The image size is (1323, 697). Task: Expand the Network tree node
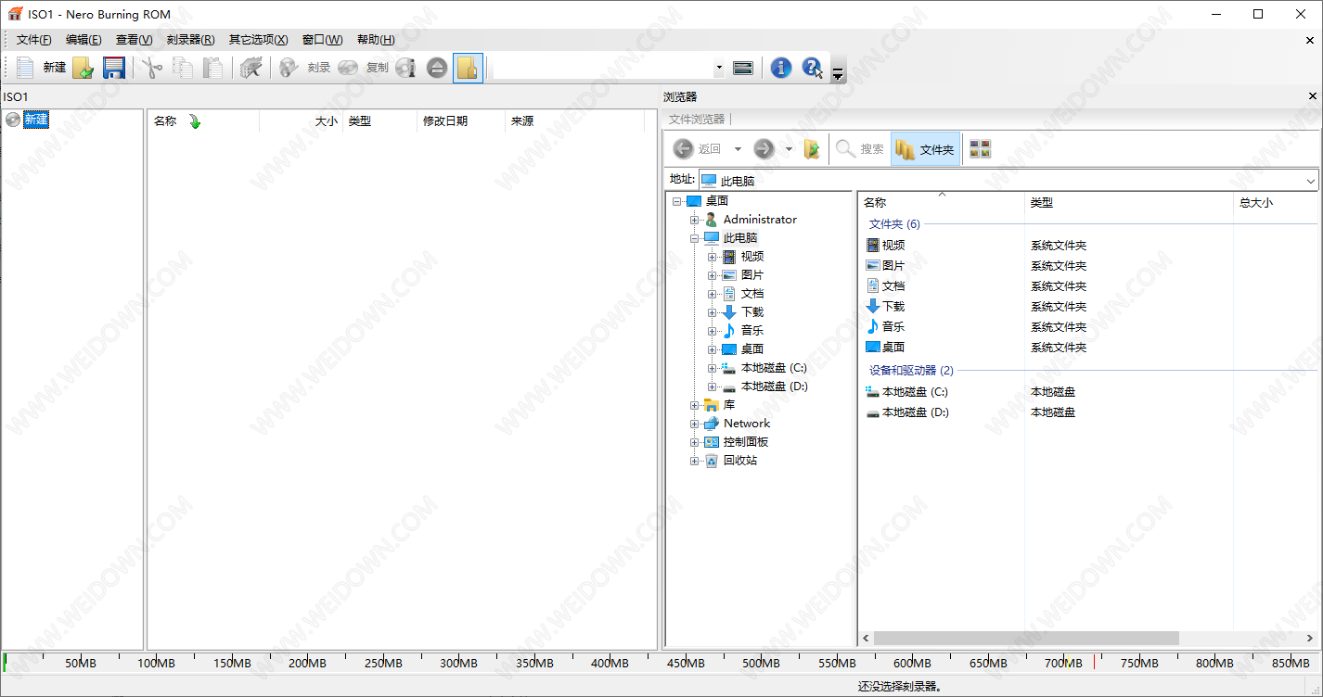(x=695, y=424)
